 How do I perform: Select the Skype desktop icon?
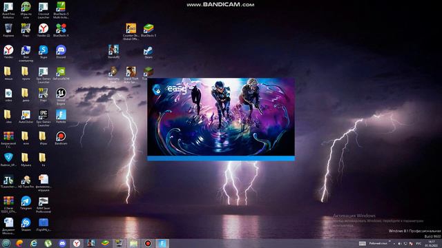[x=44, y=52]
